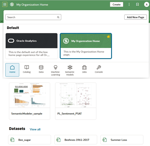
Task: Click the My Organization Home header title
Action: point(32,4)
